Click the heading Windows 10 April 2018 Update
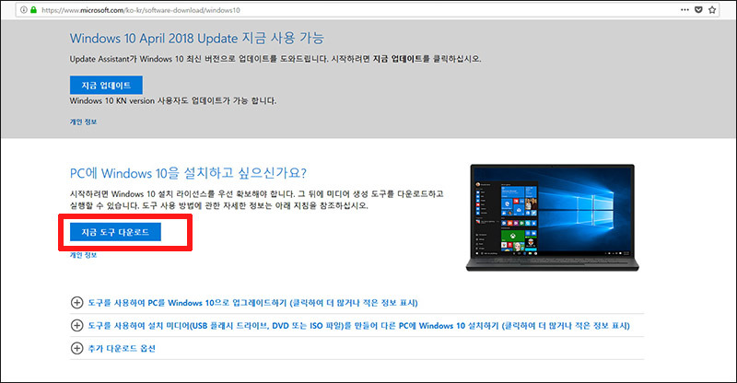Image resolution: width=737 pixels, height=383 pixels. click(x=196, y=38)
